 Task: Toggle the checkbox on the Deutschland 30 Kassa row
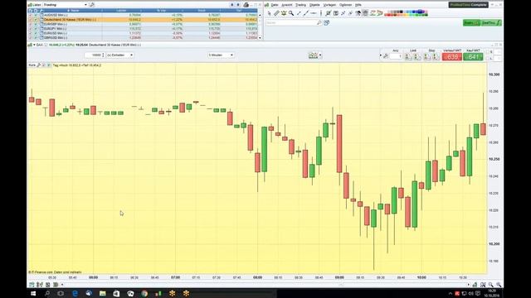point(36,20)
